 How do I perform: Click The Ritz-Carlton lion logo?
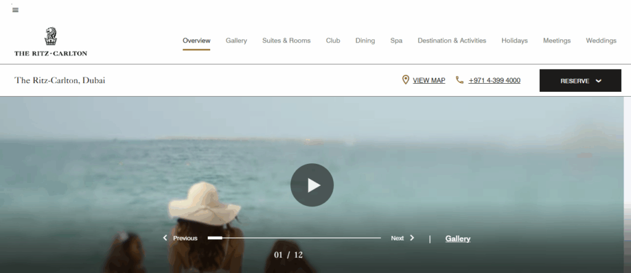51,36
